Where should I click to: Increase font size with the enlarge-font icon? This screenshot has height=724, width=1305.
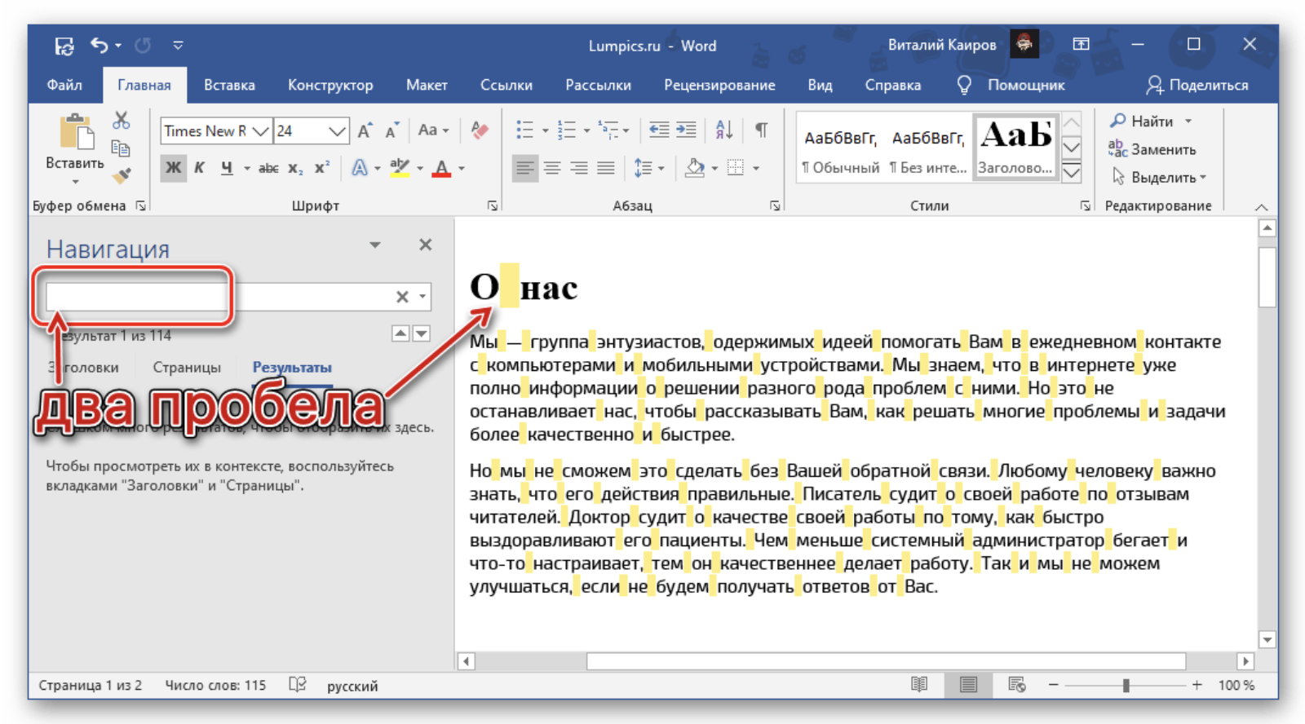(x=365, y=130)
